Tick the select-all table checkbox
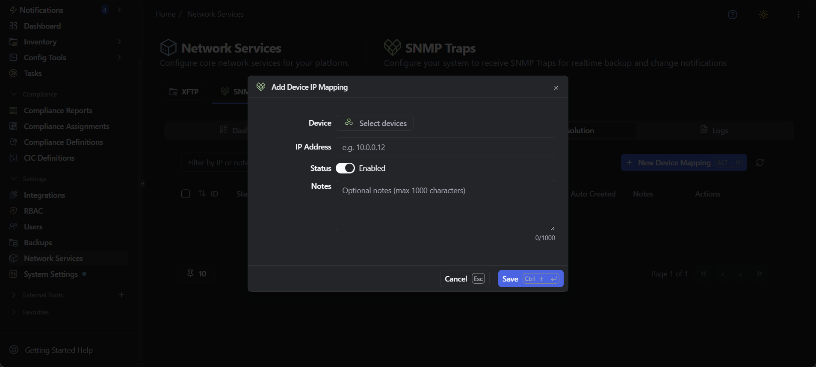This screenshot has width=816, height=367. (x=186, y=194)
